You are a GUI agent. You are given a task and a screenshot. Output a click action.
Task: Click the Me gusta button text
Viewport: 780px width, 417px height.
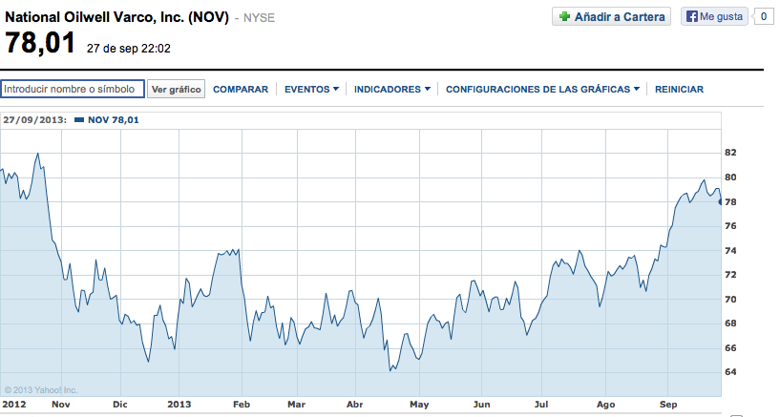click(721, 16)
